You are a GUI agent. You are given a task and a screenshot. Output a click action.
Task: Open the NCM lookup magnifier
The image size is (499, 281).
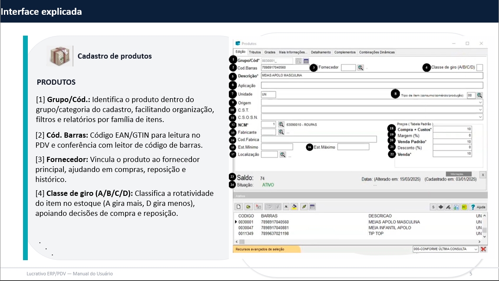[281, 125]
